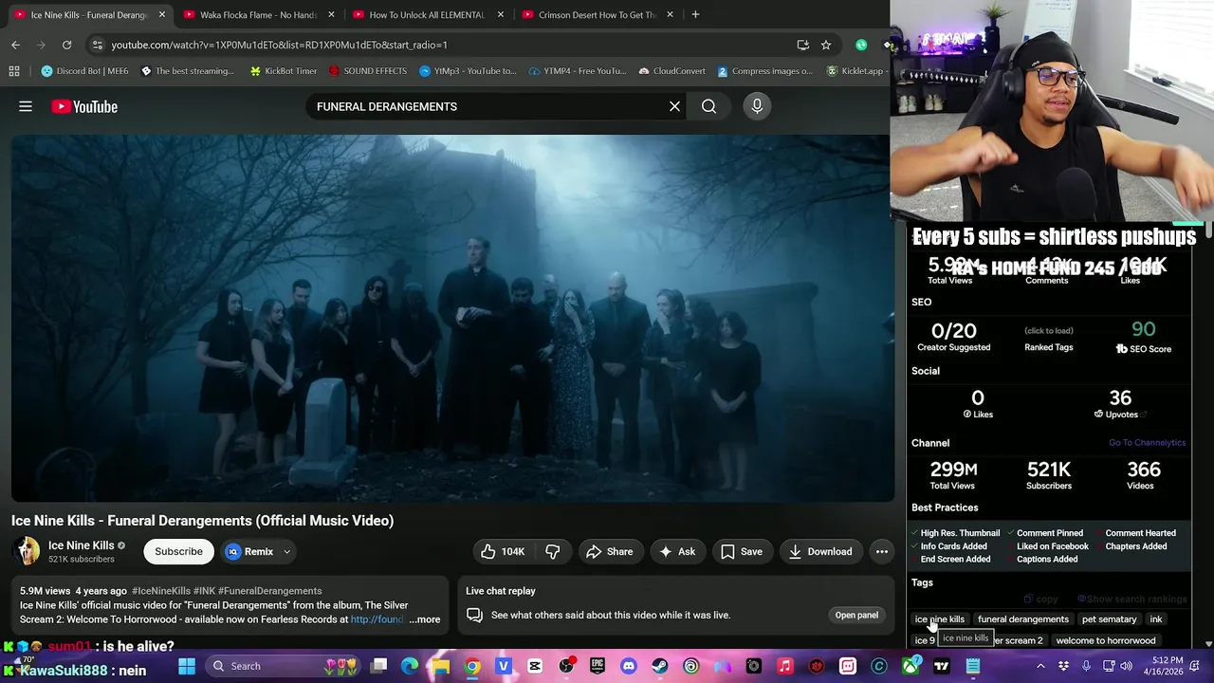This screenshot has height=683, width=1214.
Task: Clear the FUNERAL DERANGEMENTS search text
Action: point(674,106)
